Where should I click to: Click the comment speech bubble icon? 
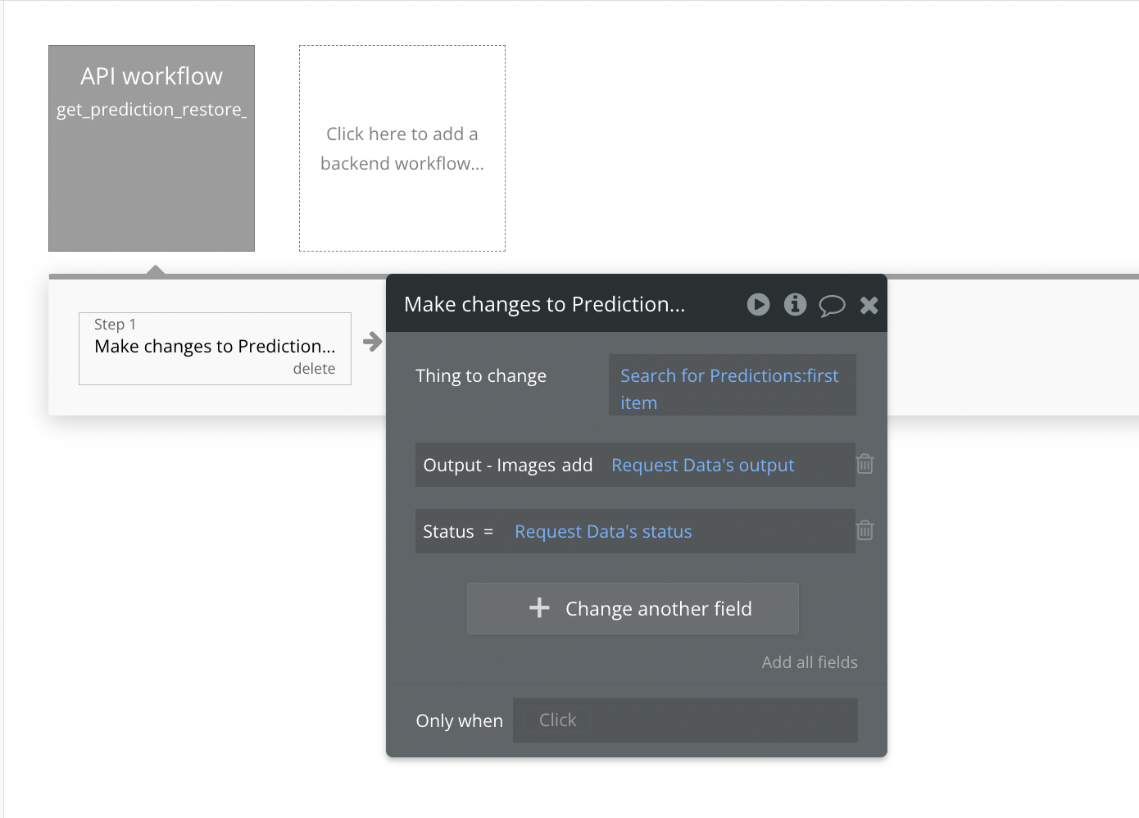[832, 306]
